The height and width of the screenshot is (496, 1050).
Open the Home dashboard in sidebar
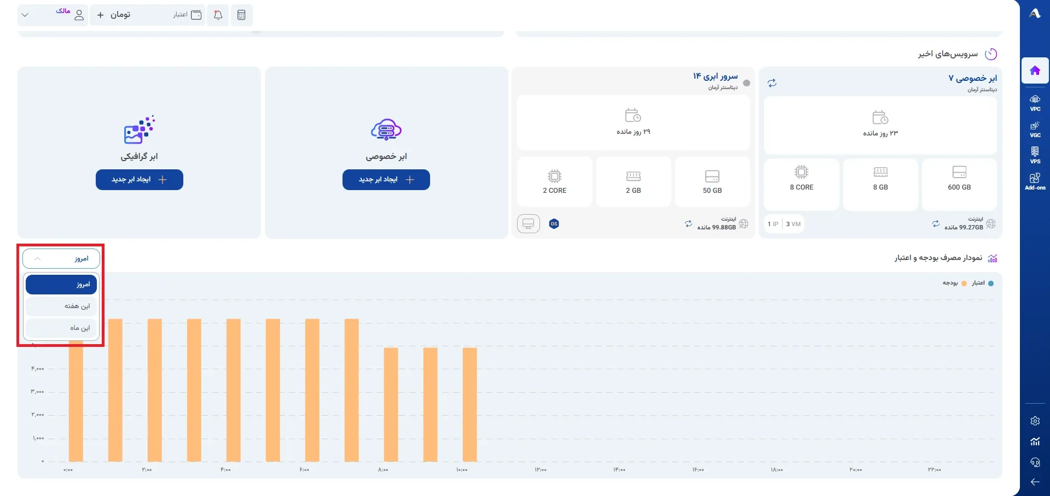point(1035,70)
